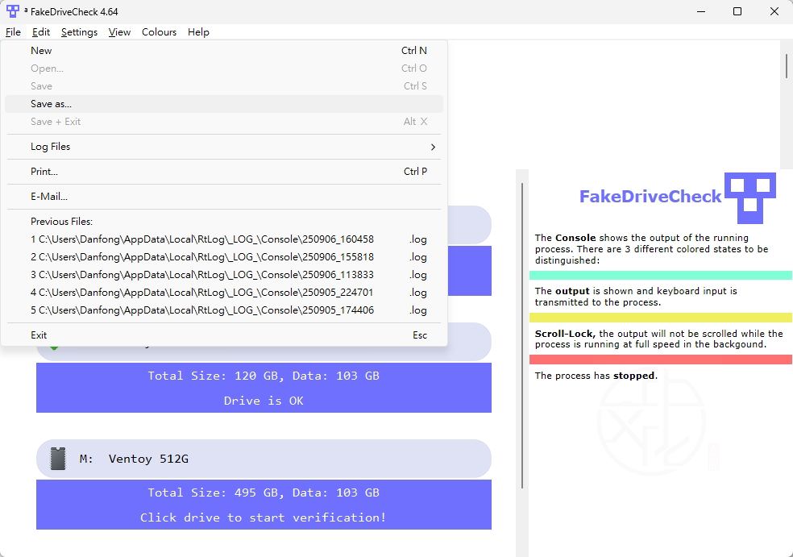This screenshot has height=557, width=793.
Task: Open previous file 1 log 250906_160458
Action: (224, 239)
